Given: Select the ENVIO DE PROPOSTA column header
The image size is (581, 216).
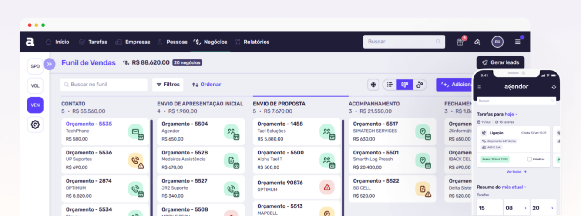Looking at the screenshot, I should click(279, 104).
